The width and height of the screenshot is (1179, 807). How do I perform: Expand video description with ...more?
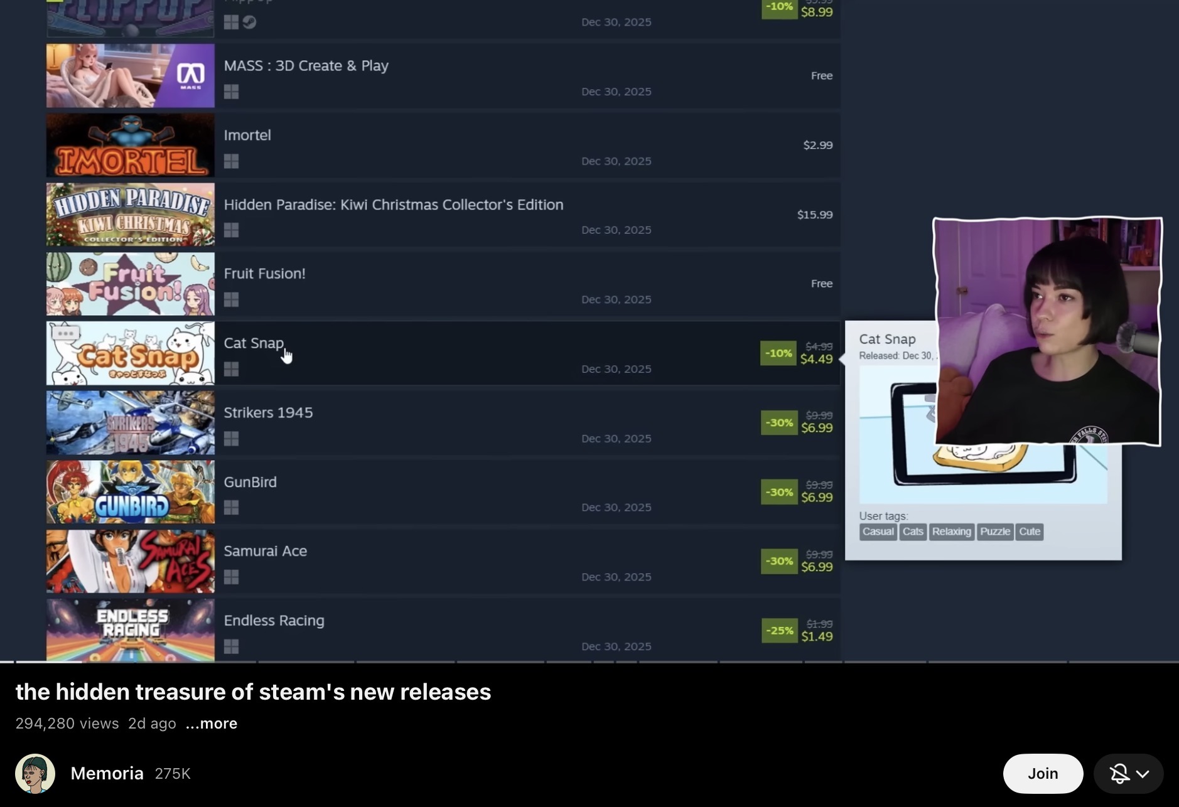(x=212, y=724)
